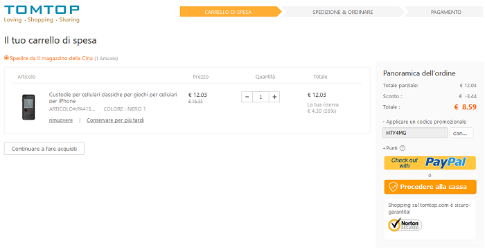Click Procedere alla cassa button
This screenshot has width=485, height=249.
(x=430, y=187)
